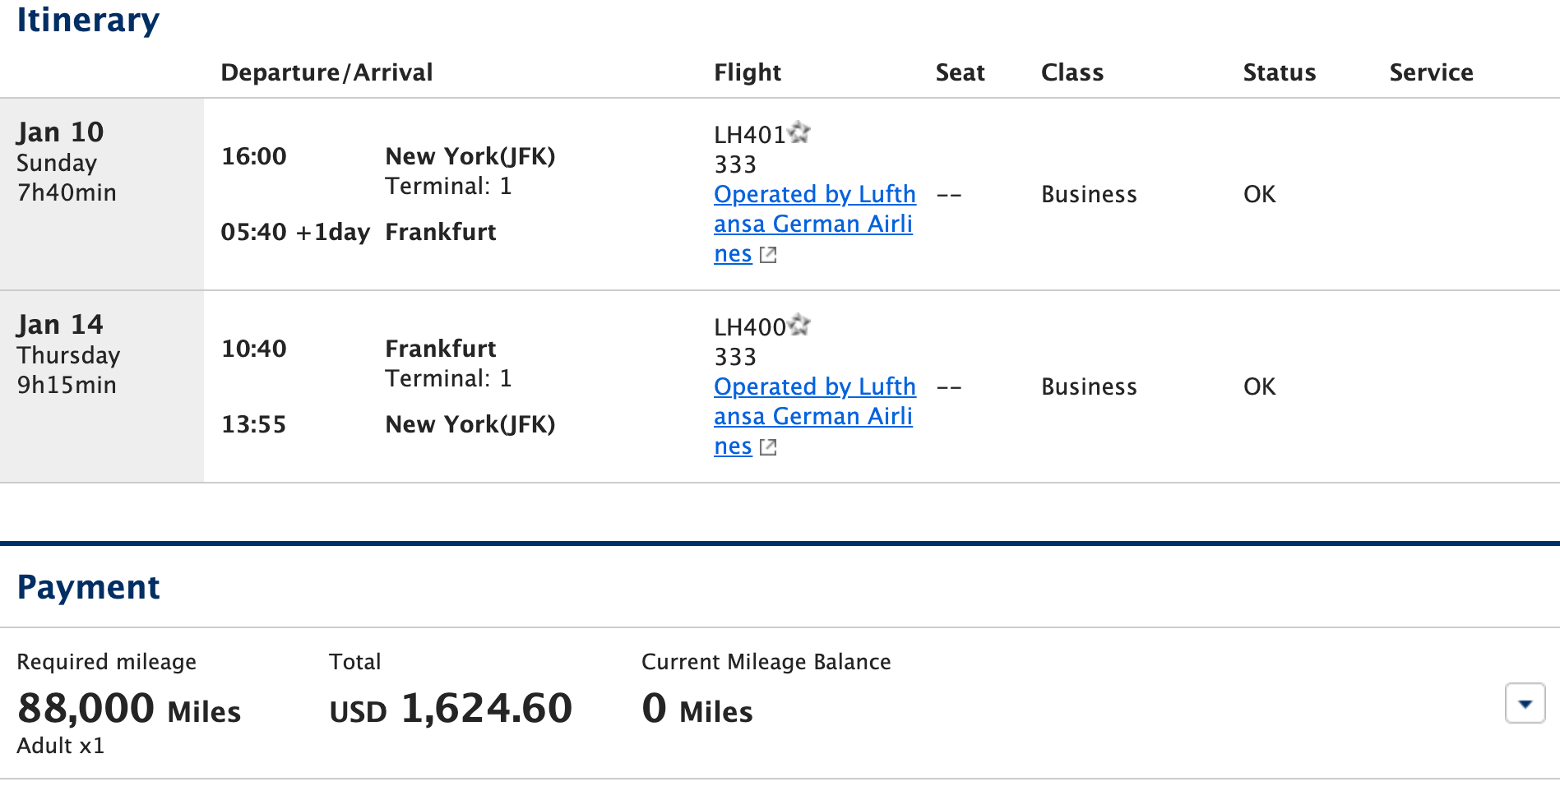Click flight number LH401 text
The image size is (1560, 791).
(x=750, y=135)
